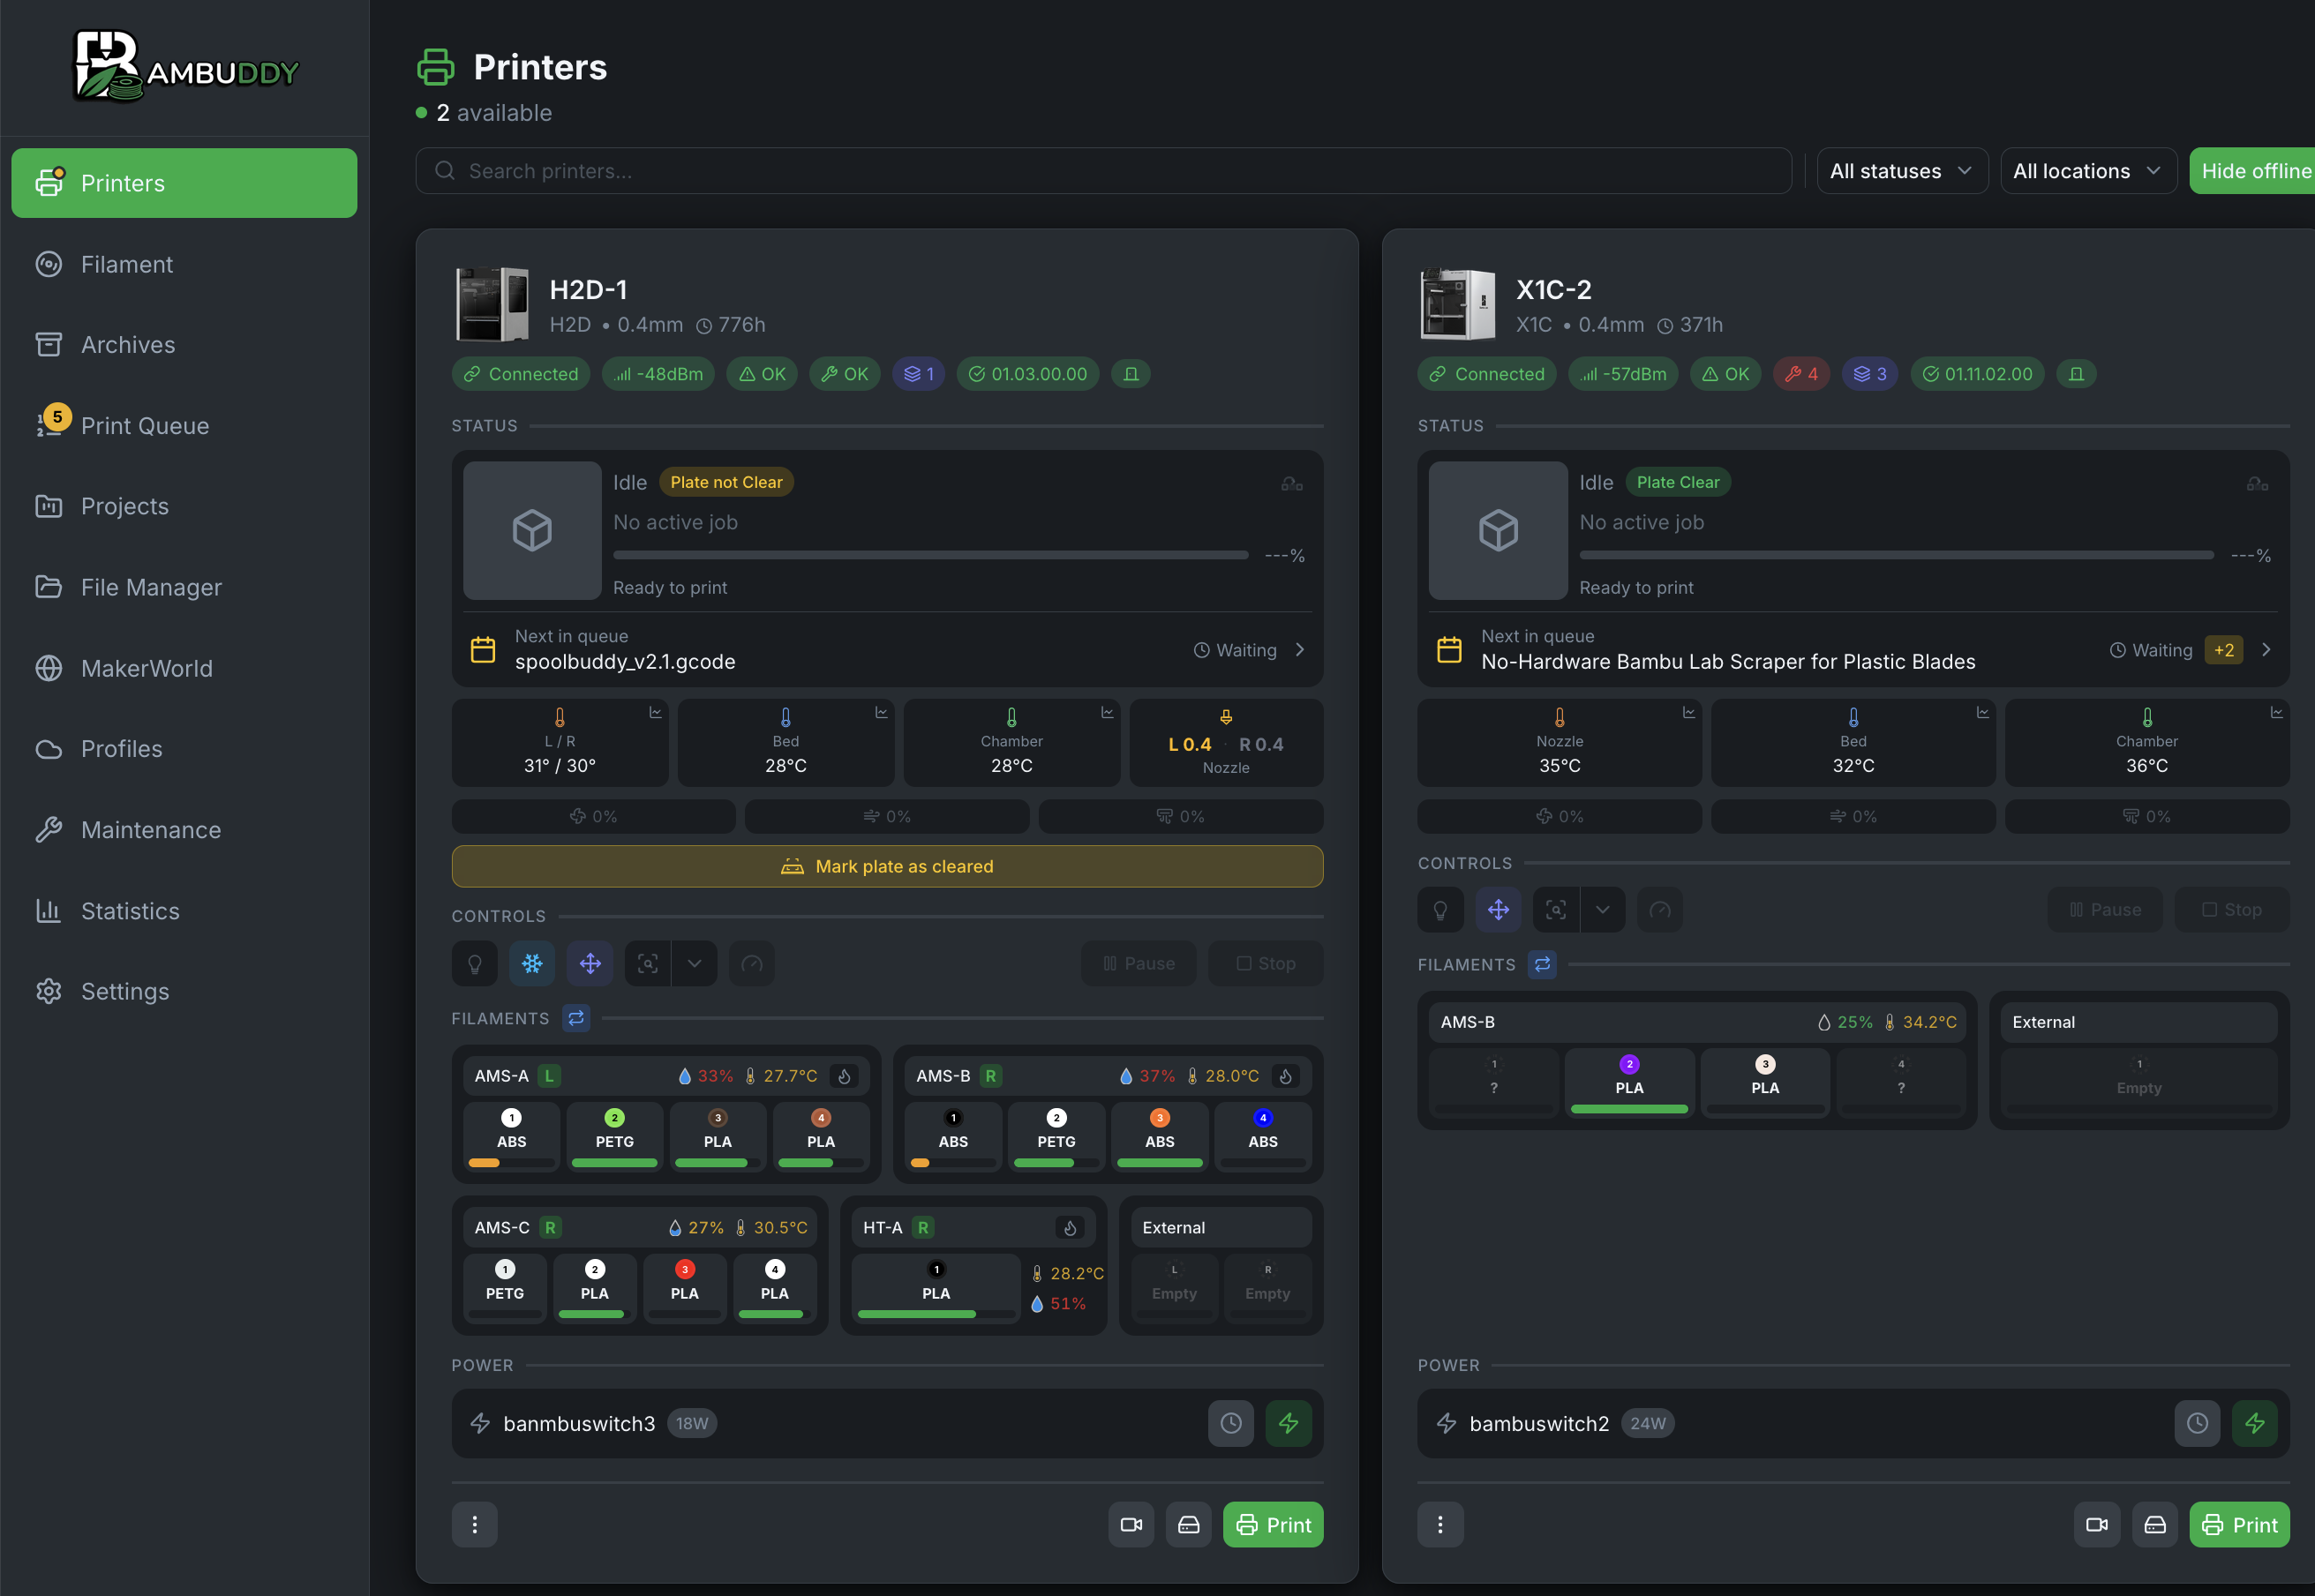Click the Pause button on X1C-2

[x=2106, y=910]
